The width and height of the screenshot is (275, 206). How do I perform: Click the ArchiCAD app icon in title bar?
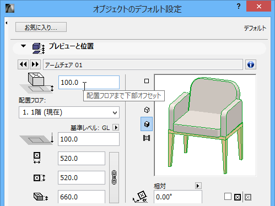(10, 8)
